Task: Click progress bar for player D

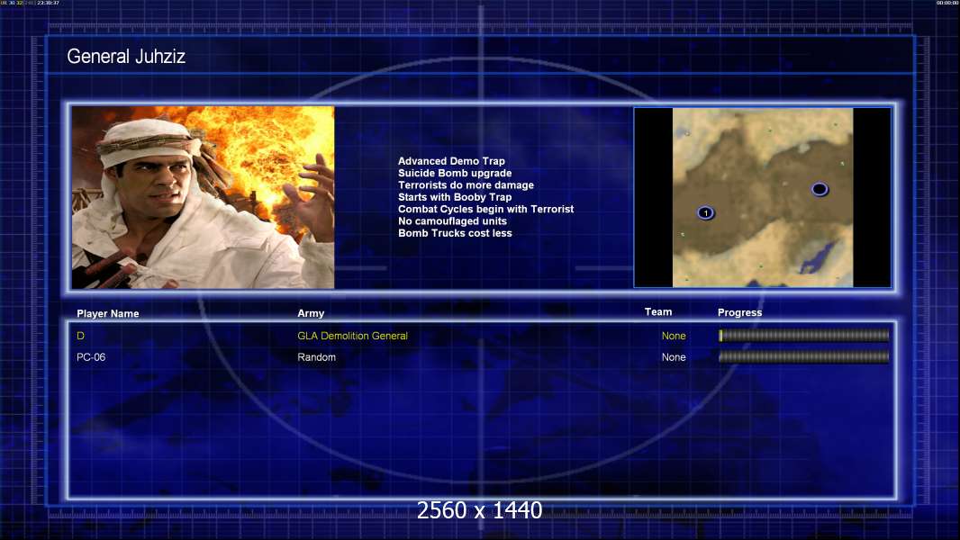Action: tap(804, 335)
